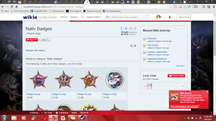Click Badge-4-1 star thumbnail
216x121 pixels.
(64, 80)
